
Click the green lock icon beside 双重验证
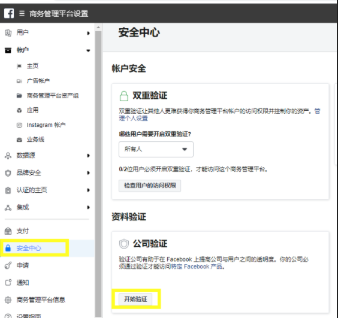[123, 96]
